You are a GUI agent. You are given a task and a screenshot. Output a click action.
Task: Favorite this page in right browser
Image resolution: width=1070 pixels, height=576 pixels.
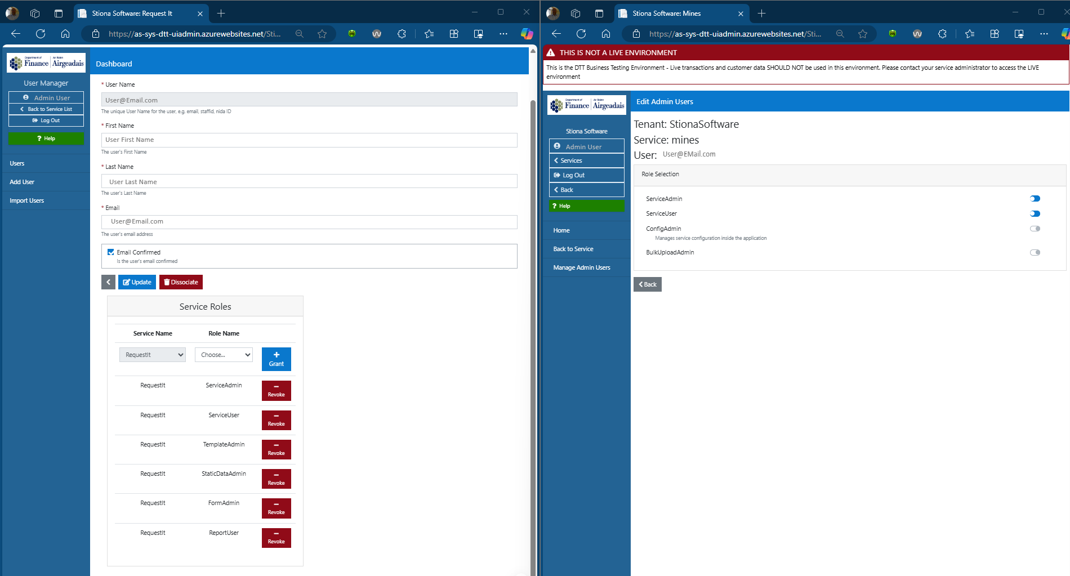point(863,34)
